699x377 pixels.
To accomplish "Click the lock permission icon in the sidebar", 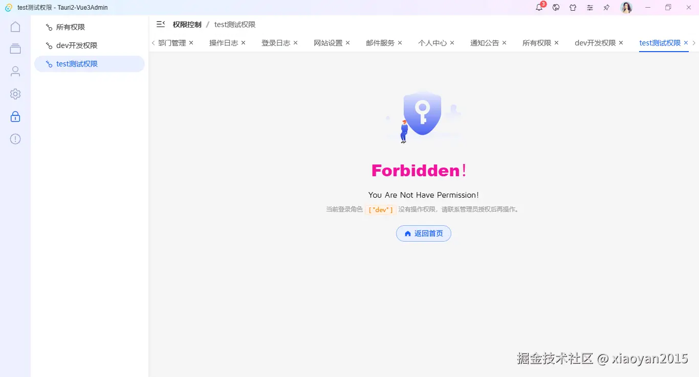I will [15, 116].
